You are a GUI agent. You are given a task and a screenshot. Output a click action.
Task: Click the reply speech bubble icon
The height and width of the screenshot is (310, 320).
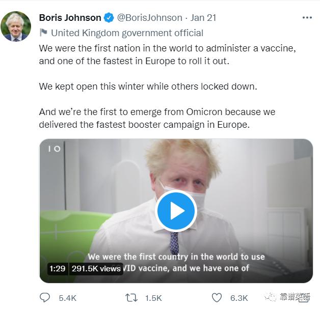[45, 297]
